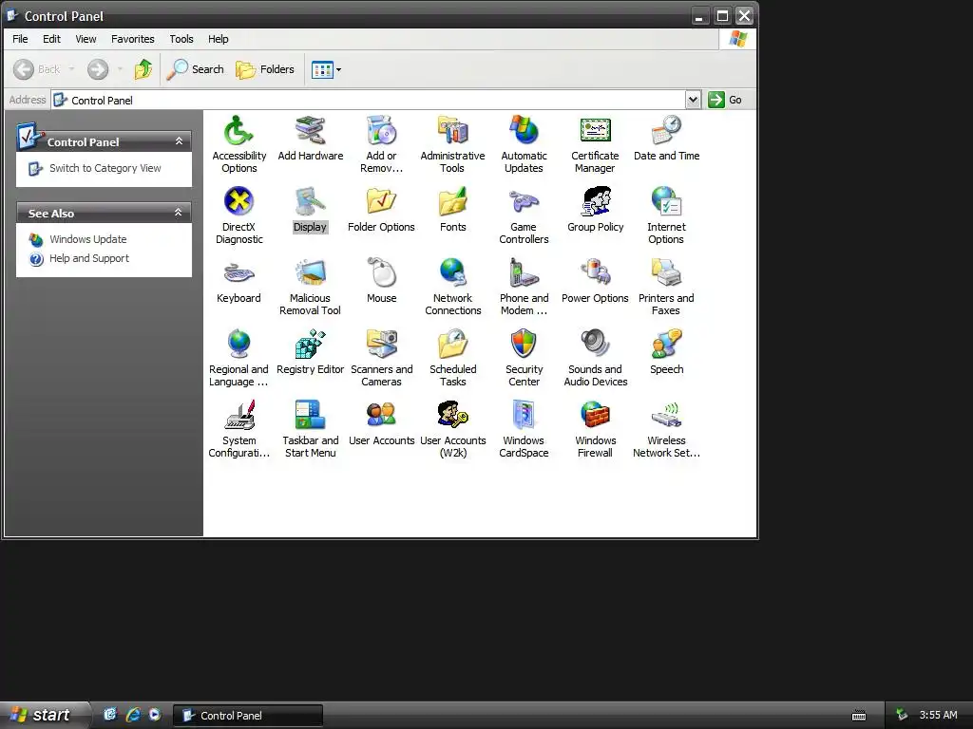Image resolution: width=973 pixels, height=729 pixels.
Task: Open Network Connections icon
Action: [x=453, y=273]
